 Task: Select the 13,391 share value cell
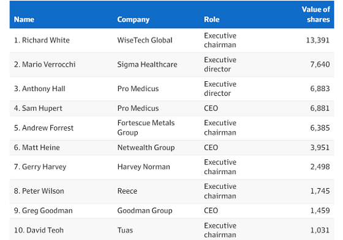coord(318,40)
